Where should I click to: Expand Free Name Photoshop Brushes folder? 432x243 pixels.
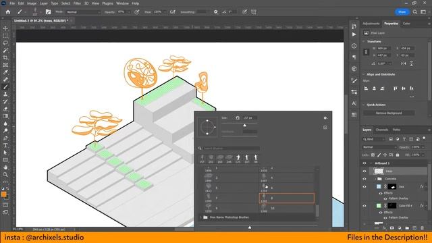[201, 217]
